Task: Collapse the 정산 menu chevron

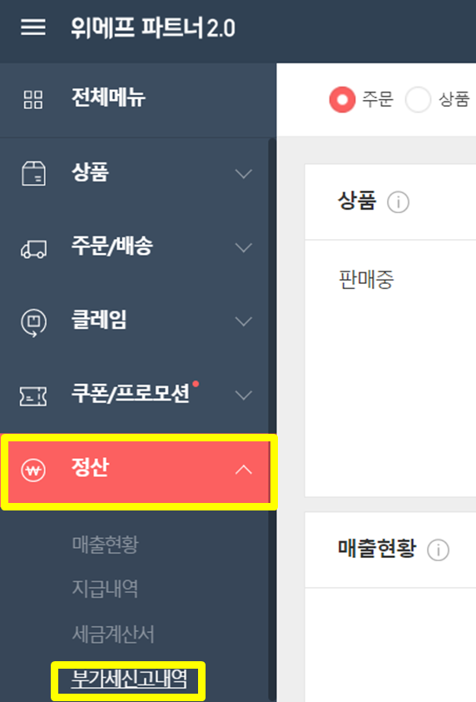Action: click(x=244, y=470)
